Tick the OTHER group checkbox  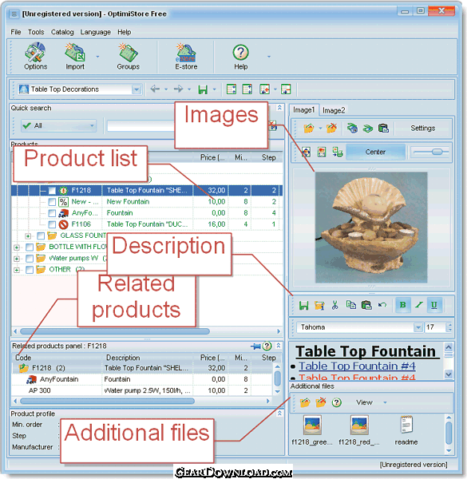point(30,270)
